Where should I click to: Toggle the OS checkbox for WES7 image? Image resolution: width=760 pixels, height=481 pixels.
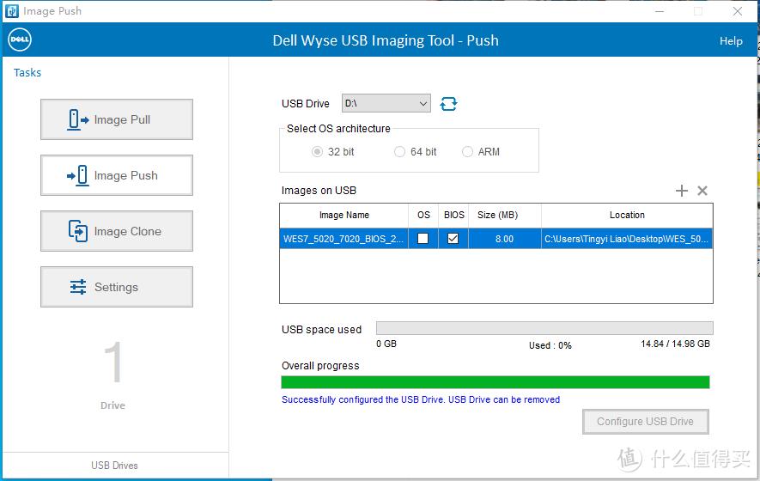point(423,239)
